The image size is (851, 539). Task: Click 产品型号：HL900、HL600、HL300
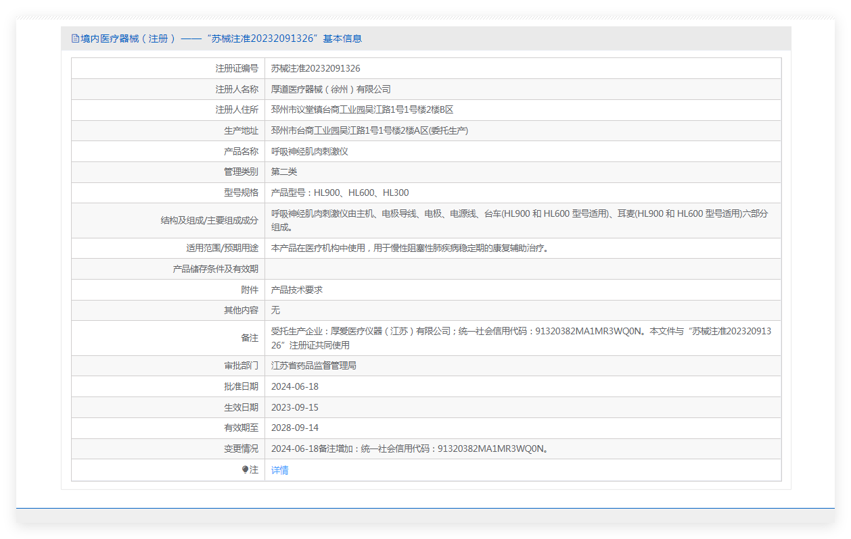coord(340,193)
